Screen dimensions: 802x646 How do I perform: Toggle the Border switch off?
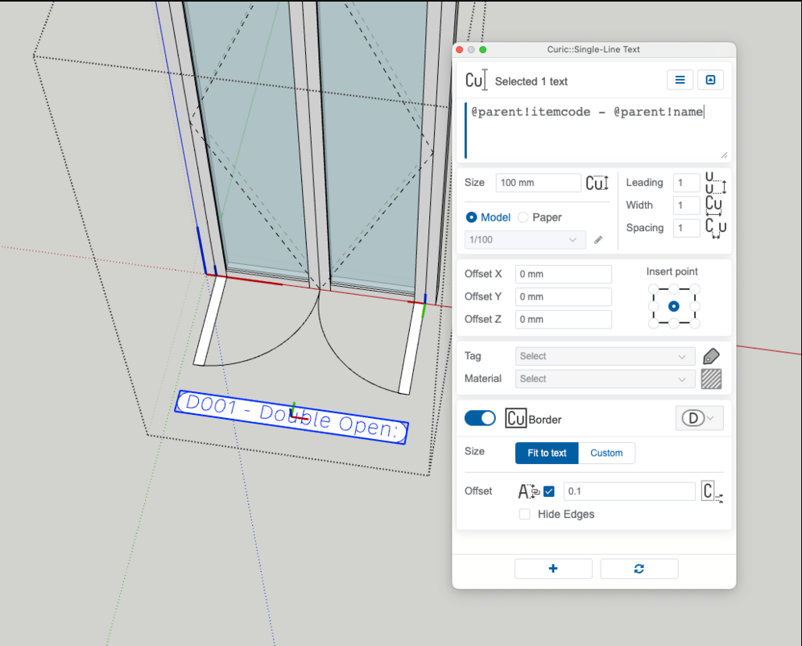tap(480, 418)
